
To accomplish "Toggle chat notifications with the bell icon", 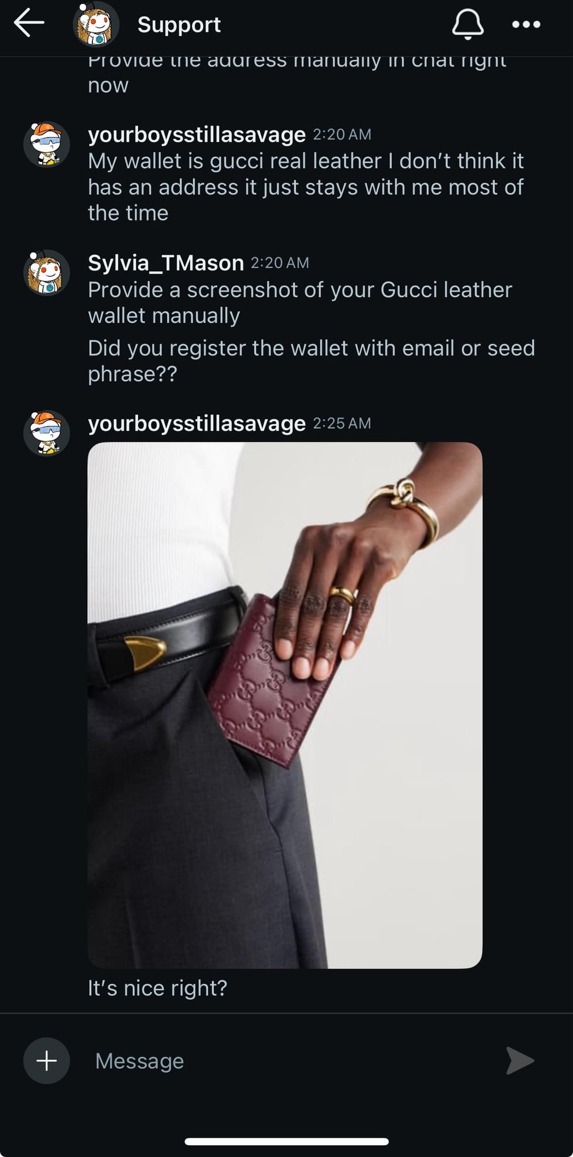I will point(467,24).
